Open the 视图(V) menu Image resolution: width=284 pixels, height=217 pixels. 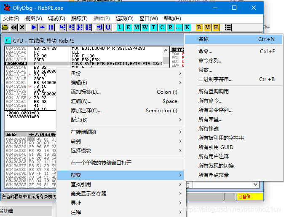click(34, 19)
